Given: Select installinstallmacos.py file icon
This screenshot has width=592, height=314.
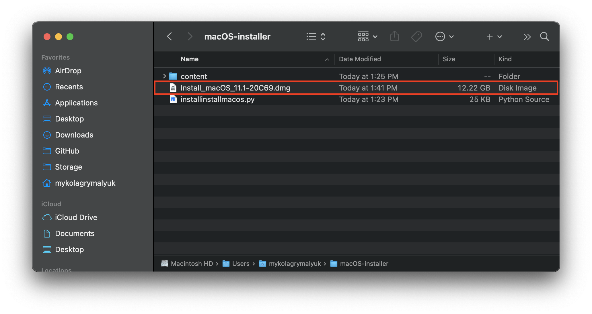Looking at the screenshot, I should (x=173, y=99).
